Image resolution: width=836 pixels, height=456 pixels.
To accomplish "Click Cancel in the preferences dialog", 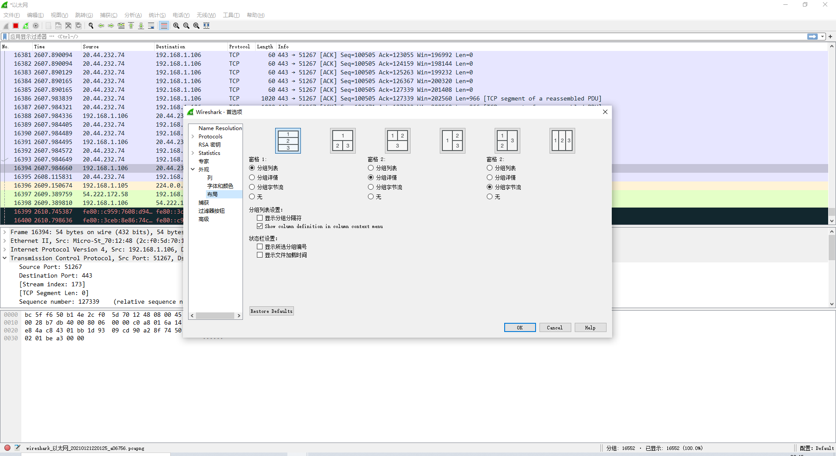I will coord(555,328).
